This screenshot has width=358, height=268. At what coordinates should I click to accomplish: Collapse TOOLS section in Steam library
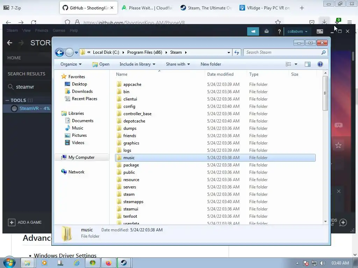tap(7, 100)
